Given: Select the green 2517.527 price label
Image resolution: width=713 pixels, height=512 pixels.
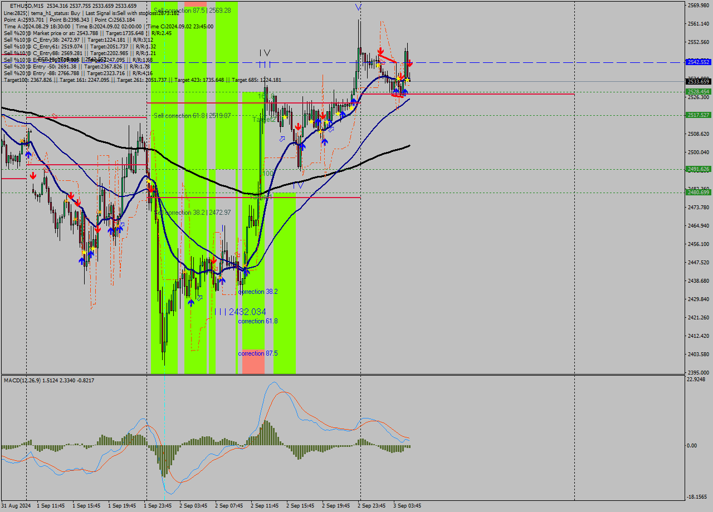Looking at the screenshot, I should click(698, 115).
